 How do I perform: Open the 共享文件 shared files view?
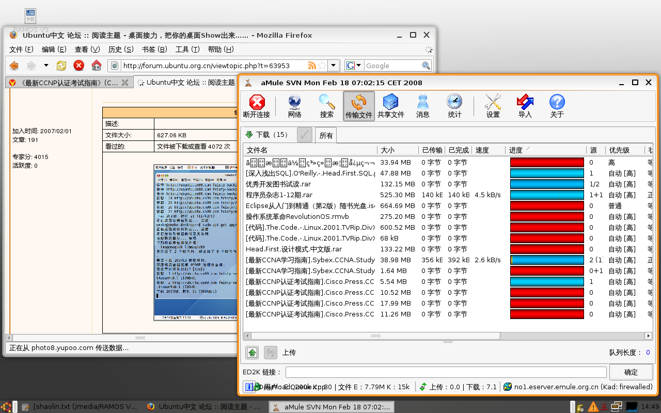click(390, 107)
